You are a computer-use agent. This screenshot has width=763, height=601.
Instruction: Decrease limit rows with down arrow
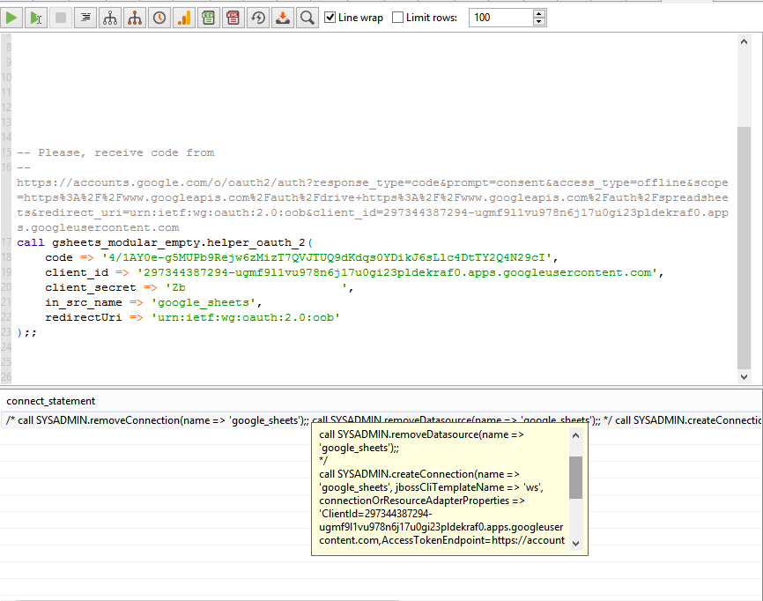tap(539, 22)
